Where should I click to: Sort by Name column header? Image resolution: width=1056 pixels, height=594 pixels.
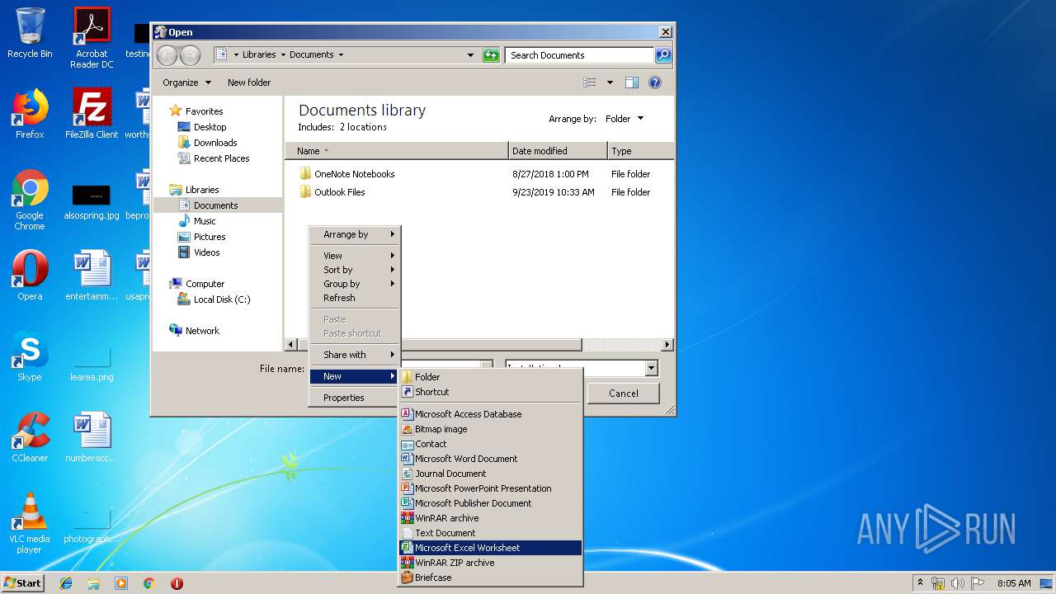point(397,151)
